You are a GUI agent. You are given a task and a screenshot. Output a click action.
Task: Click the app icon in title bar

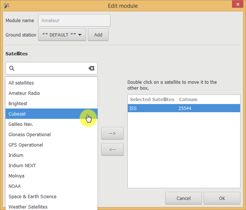tap(6, 6)
